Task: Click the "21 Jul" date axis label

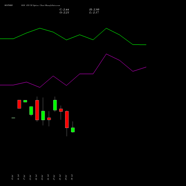Action: pyautogui.click(x=30, y=177)
